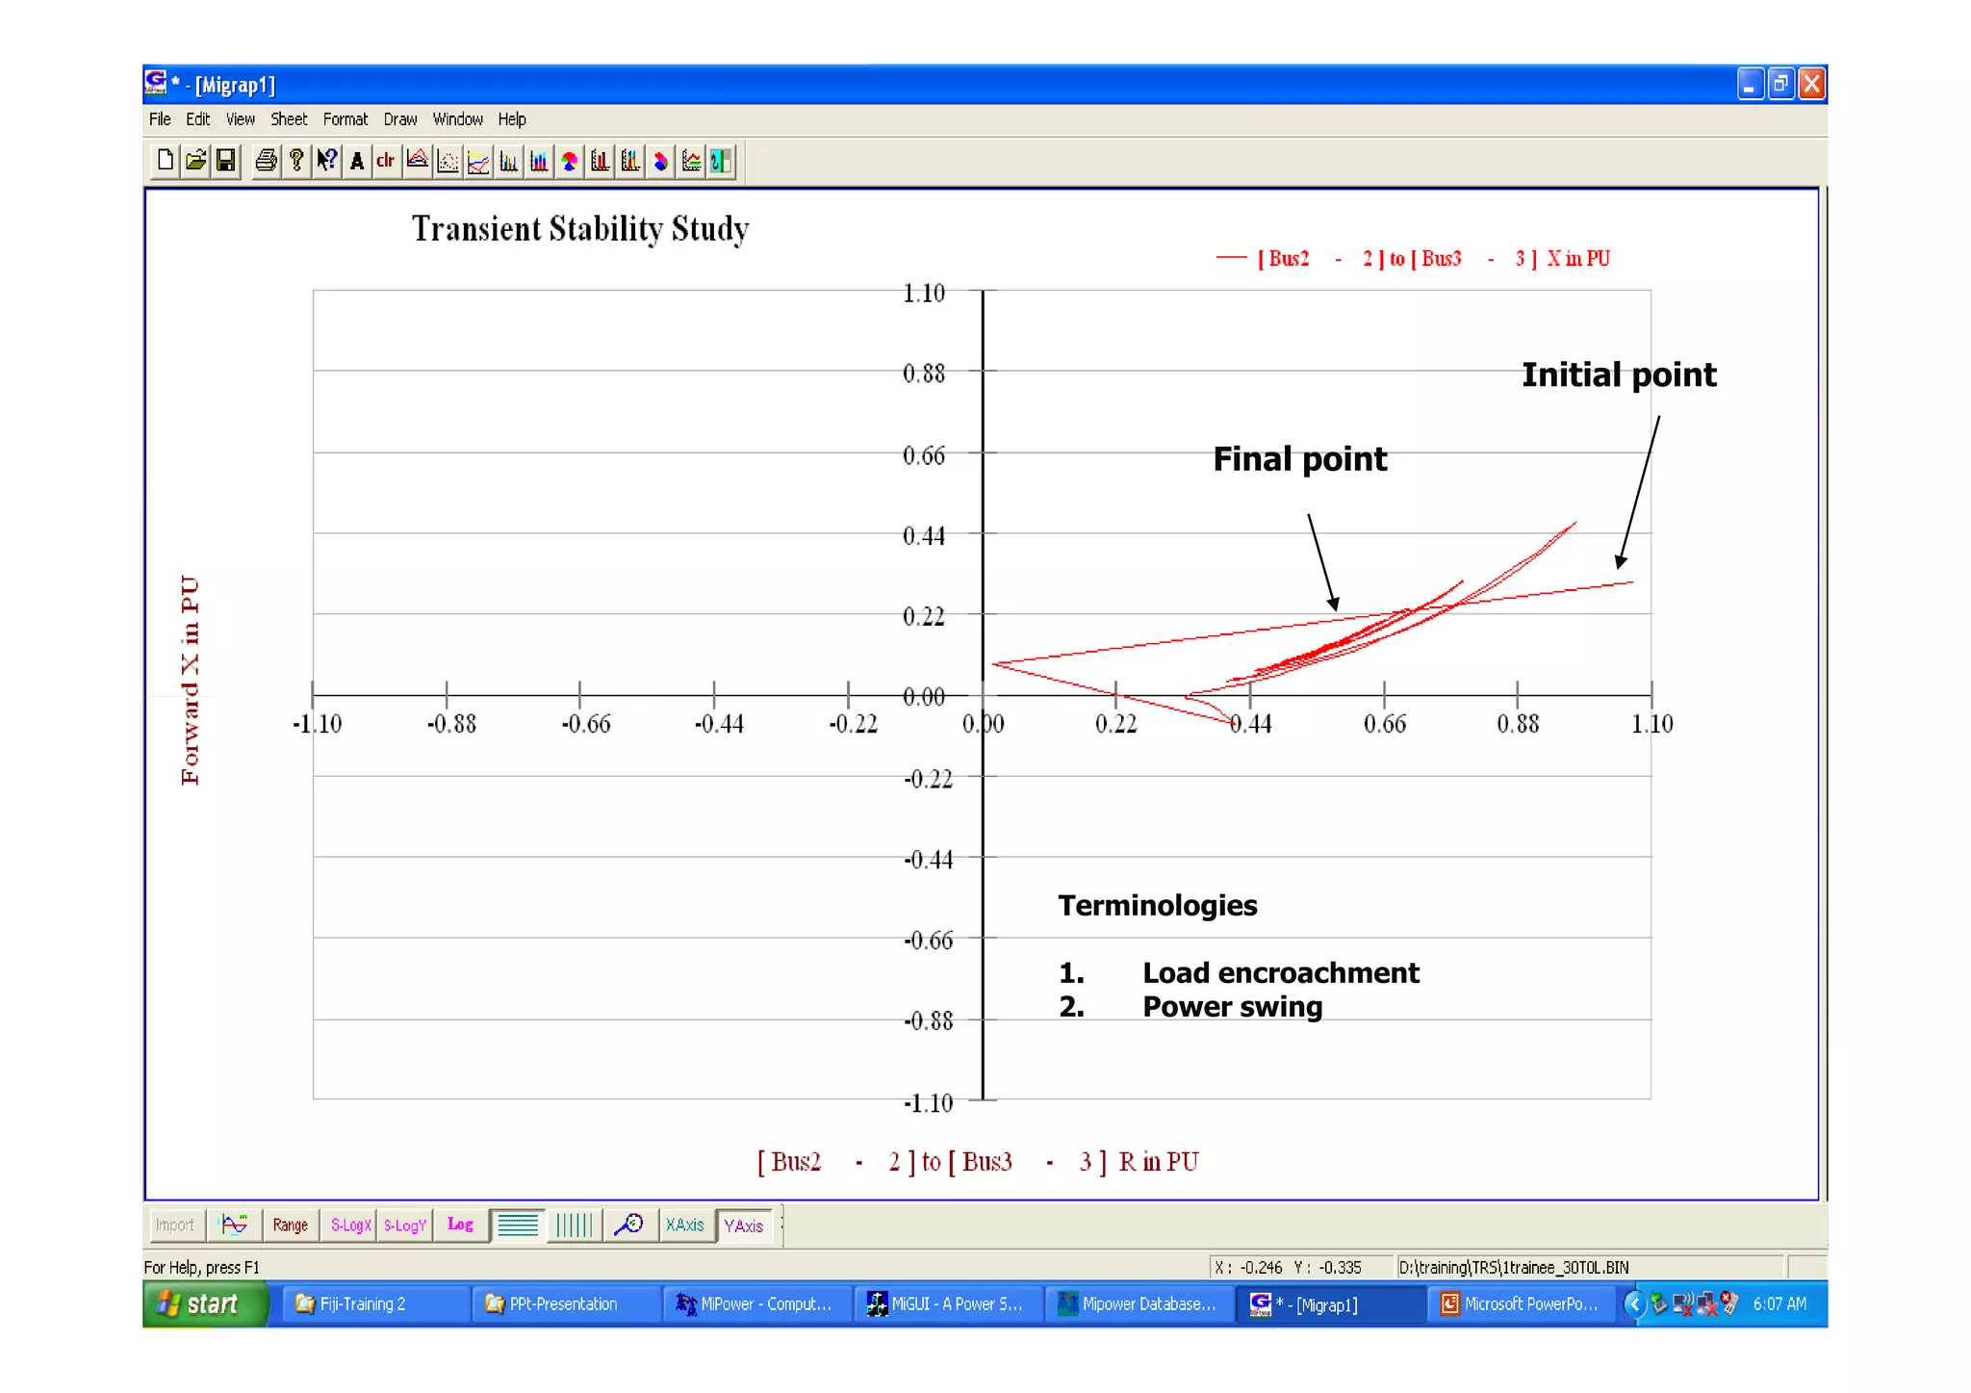Click the print icon in toolbar
The height and width of the screenshot is (1393, 1971).
click(x=266, y=161)
